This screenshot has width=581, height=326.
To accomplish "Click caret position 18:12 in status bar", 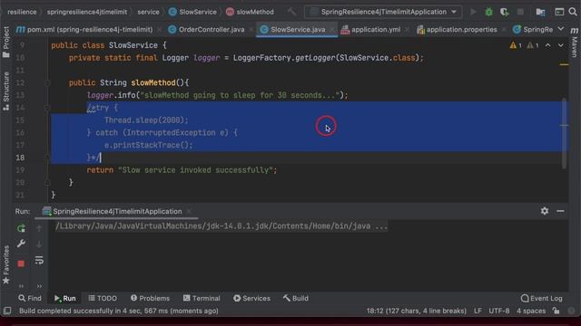I will 416,311.
